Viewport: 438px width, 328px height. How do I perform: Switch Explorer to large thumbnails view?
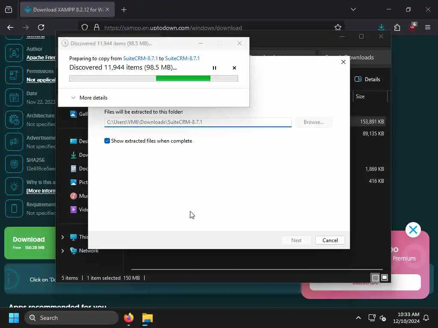click(385, 278)
